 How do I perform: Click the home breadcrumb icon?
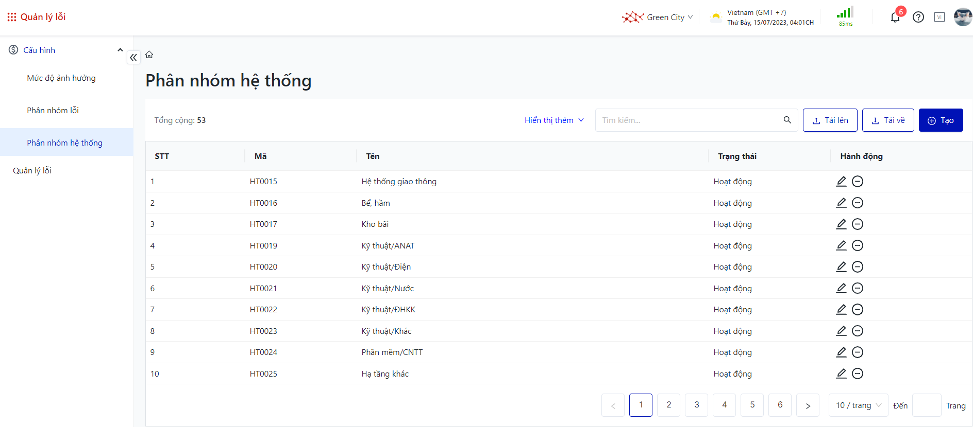tap(149, 55)
